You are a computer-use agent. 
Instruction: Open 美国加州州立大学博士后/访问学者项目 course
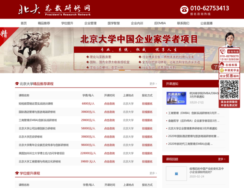tap(42, 153)
